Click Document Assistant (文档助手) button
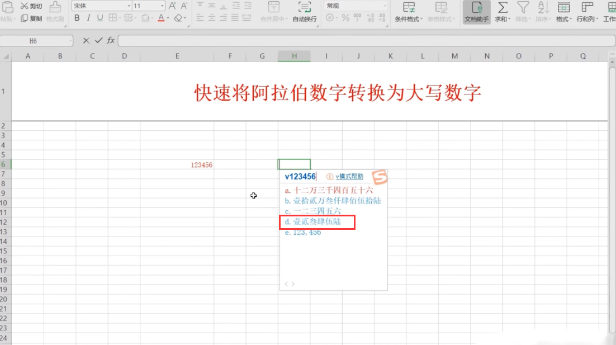Screen dimensions: 616x345 pos(477,11)
